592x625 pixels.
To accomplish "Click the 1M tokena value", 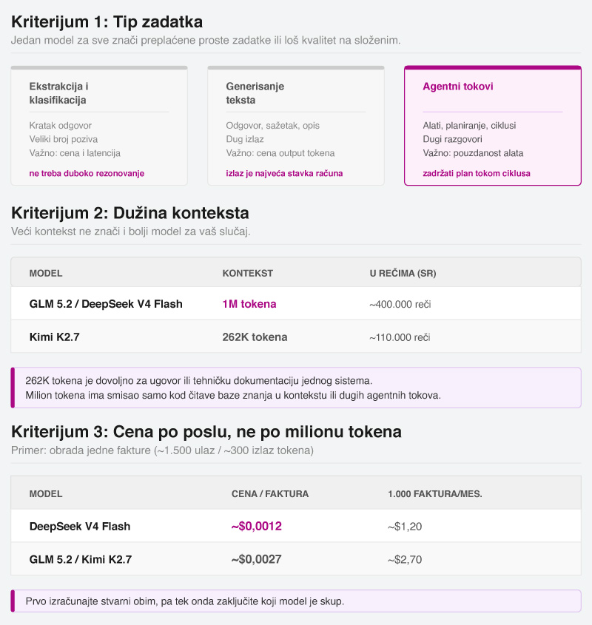I will pos(249,304).
